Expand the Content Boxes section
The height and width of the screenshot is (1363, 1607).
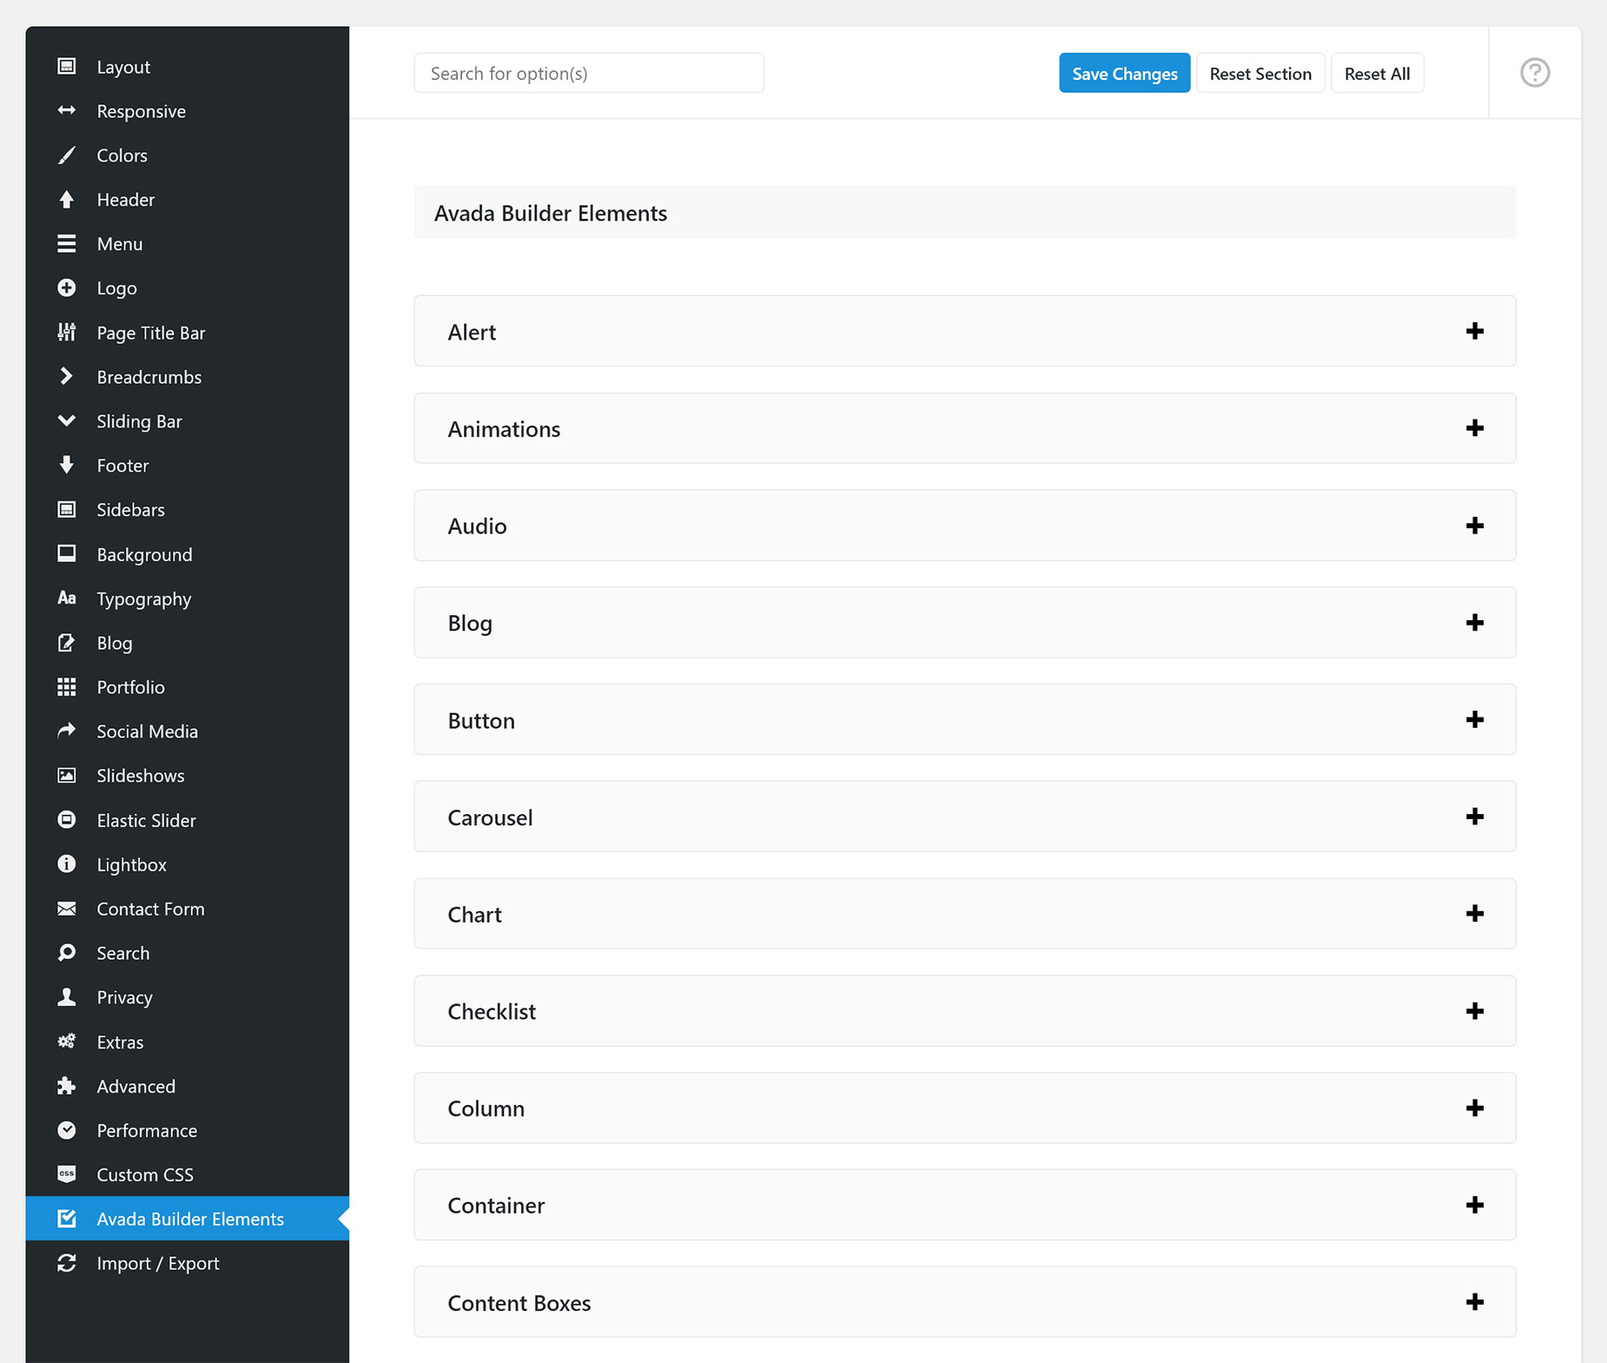(x=965, y=1302)
